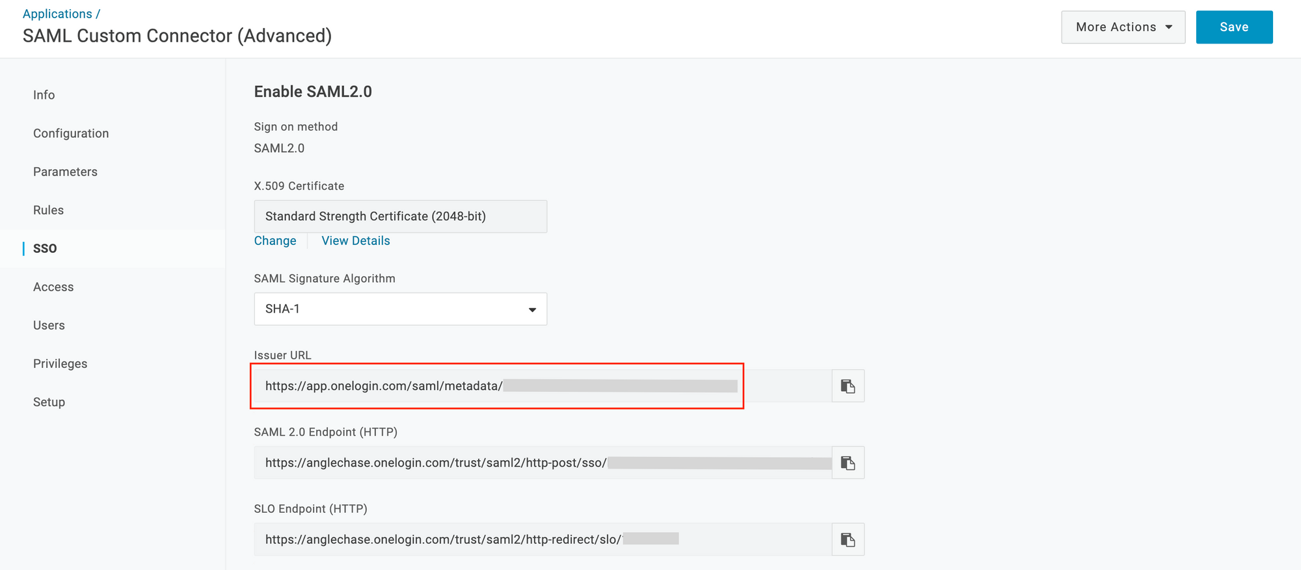Screen dimensions: 1301x570
Task: Open the More Actions dropdown
Action: (1123, 27)
